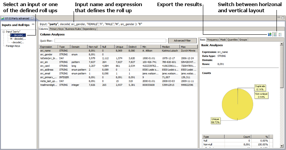Screen dimensions: 286x150
Task: Open the Business Rules tab
Action: [x=73, y=29]
